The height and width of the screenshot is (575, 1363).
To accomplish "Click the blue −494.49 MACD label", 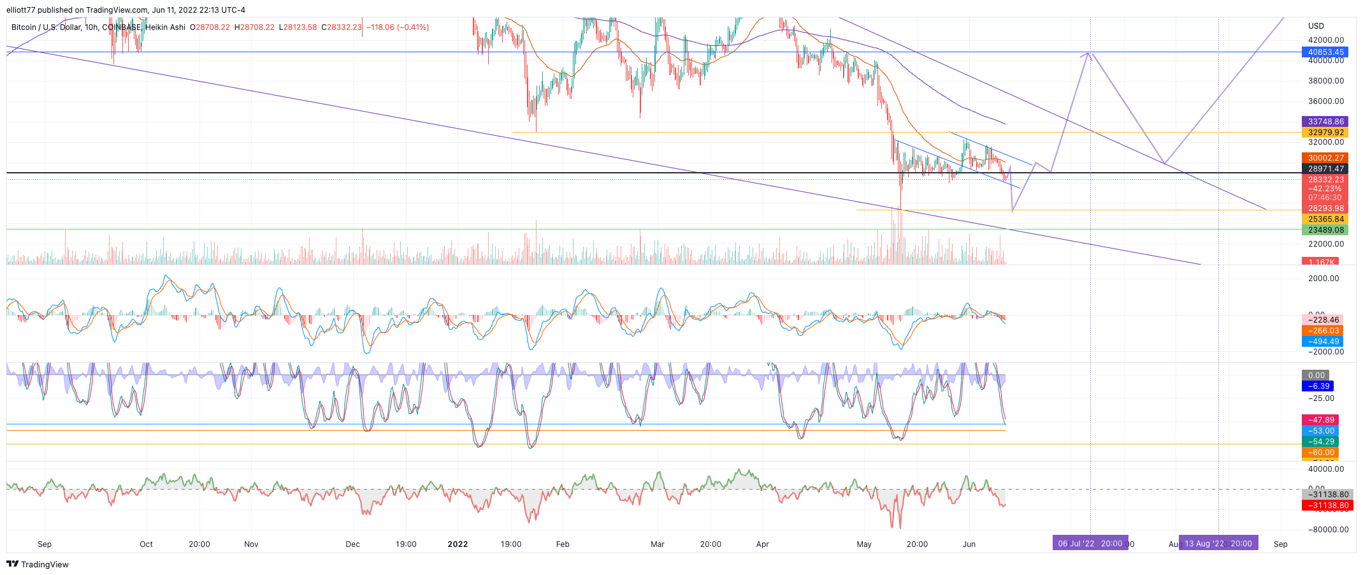I will tap(1322, 342).
